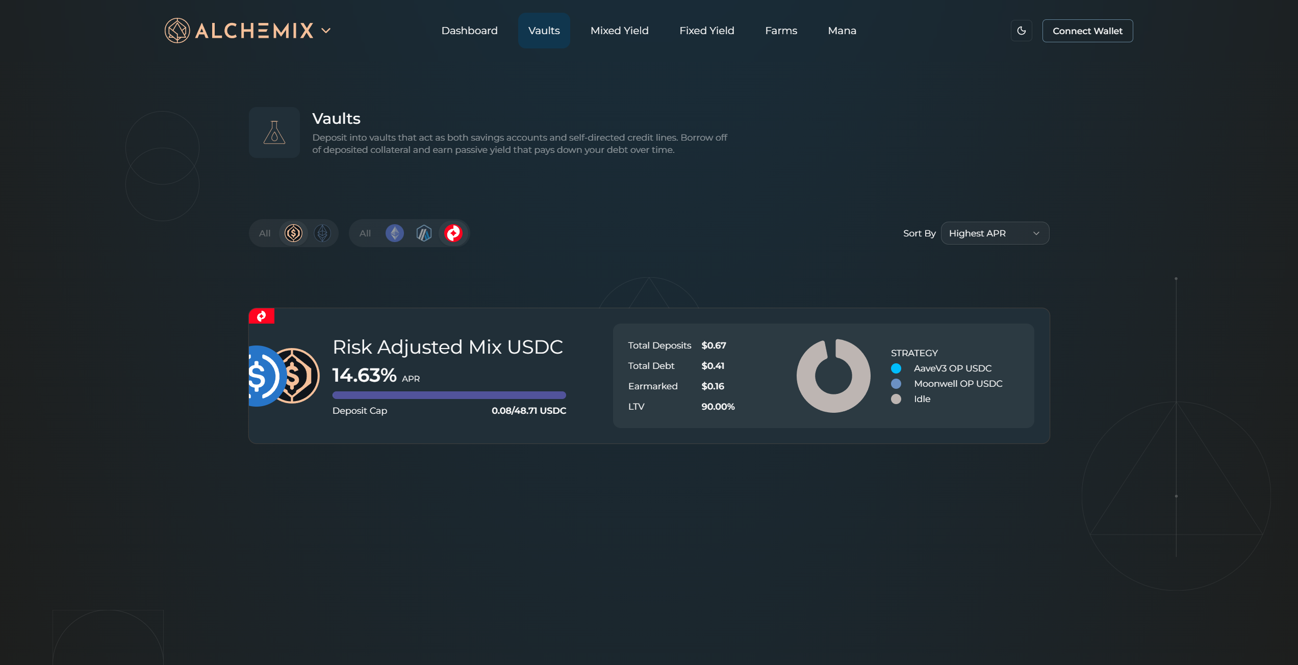Select All in the chain filter
Image resolution: width=1298 pixels, height=665 pixels.
[365, 233]
